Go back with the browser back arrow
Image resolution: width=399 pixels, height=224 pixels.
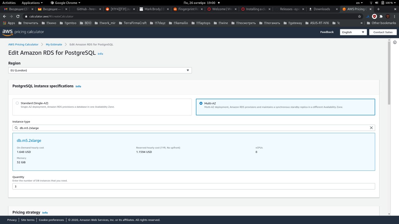4,16
